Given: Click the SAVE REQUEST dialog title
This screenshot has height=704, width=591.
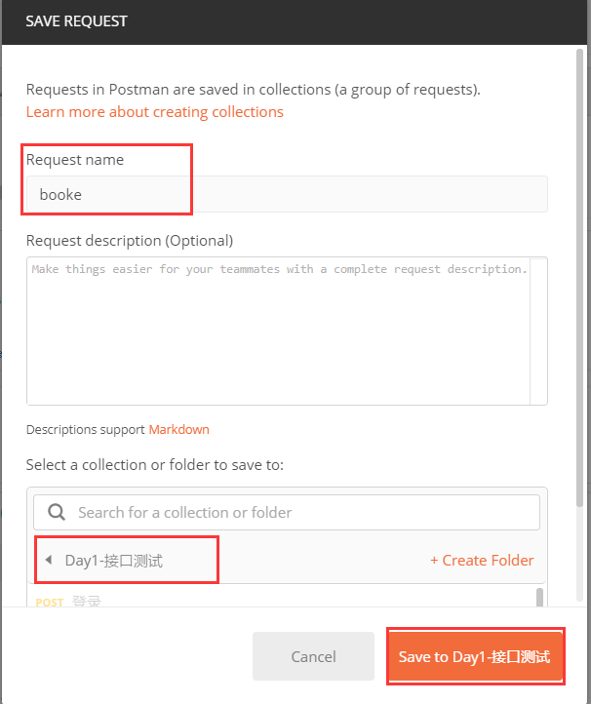Looking at the screenshot, I should point(76,20).
